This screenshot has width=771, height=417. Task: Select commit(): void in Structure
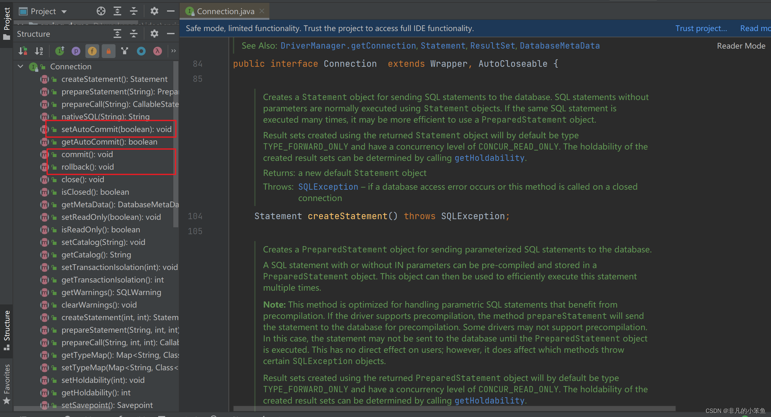click(87, 154)
